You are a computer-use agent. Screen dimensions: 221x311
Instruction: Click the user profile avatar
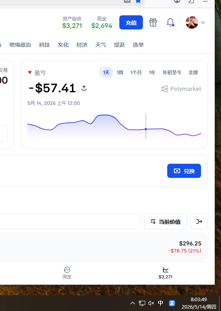point(192,22)
